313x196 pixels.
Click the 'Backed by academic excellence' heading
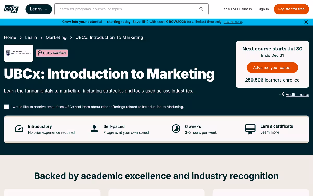[x=156, y=176]
